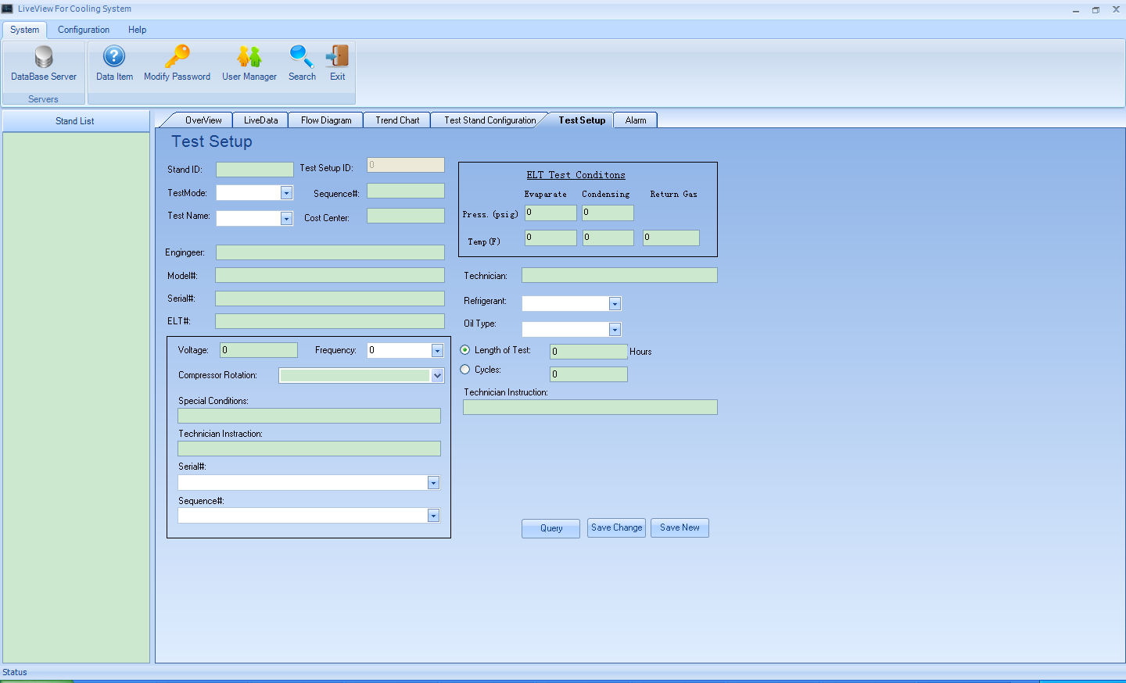The image size is (1126, 683).
Task: Select the Length of Test radio button
Action: point(465,350)
